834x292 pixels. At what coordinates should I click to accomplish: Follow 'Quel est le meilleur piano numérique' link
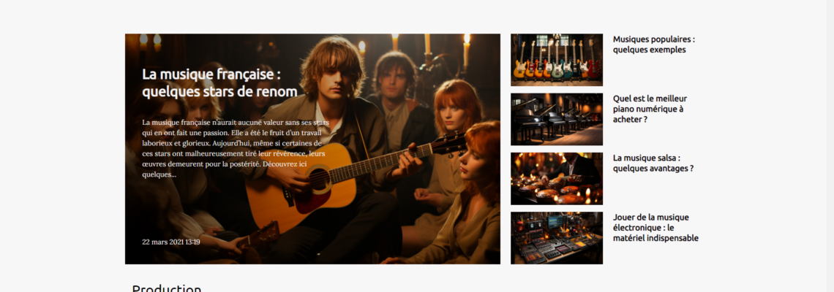pyautogui.click(x=650, y=109)
